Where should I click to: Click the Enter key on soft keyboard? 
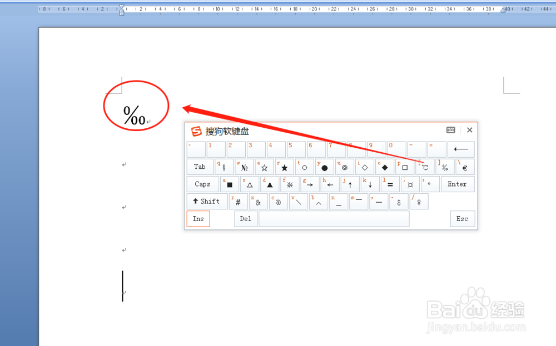point(458,184)
